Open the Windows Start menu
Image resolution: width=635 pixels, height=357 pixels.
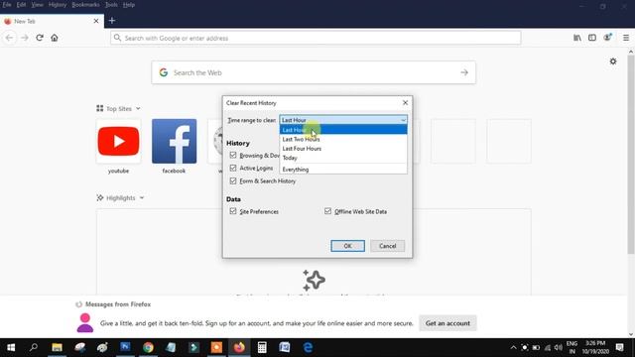pyautogui.click(x=11, y=347)
